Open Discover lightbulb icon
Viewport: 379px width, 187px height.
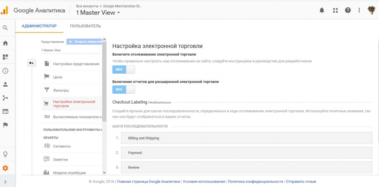(5, 154)
